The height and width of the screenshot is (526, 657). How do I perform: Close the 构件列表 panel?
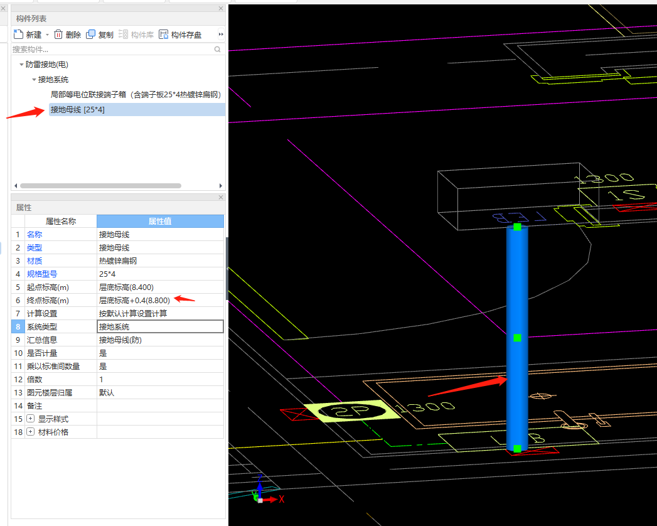point(221,8)
